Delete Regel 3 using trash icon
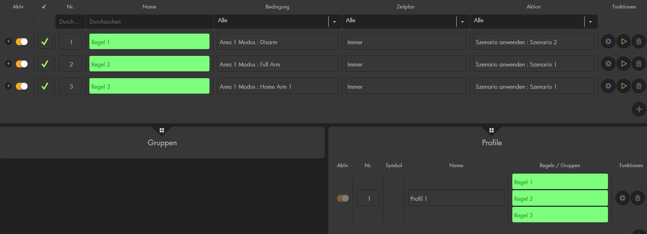 pyautogui.click(x=639, y=86)
